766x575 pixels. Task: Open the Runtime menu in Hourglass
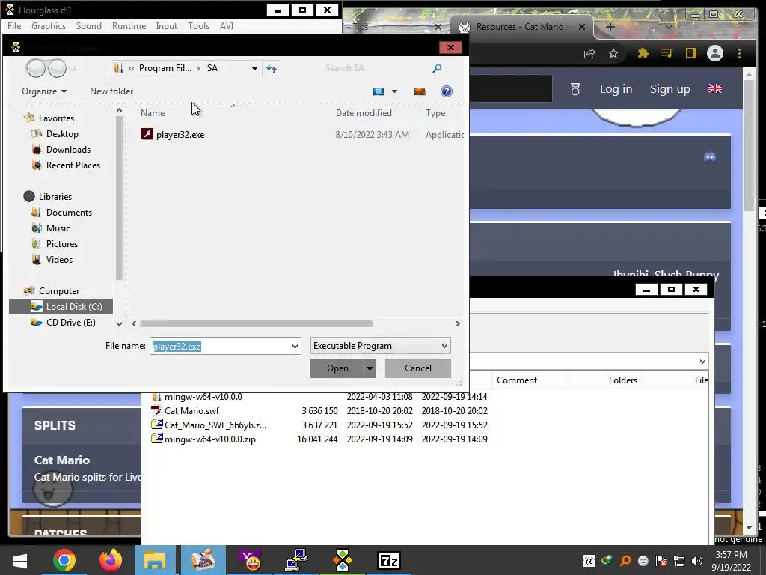click(x=129, y=26)
